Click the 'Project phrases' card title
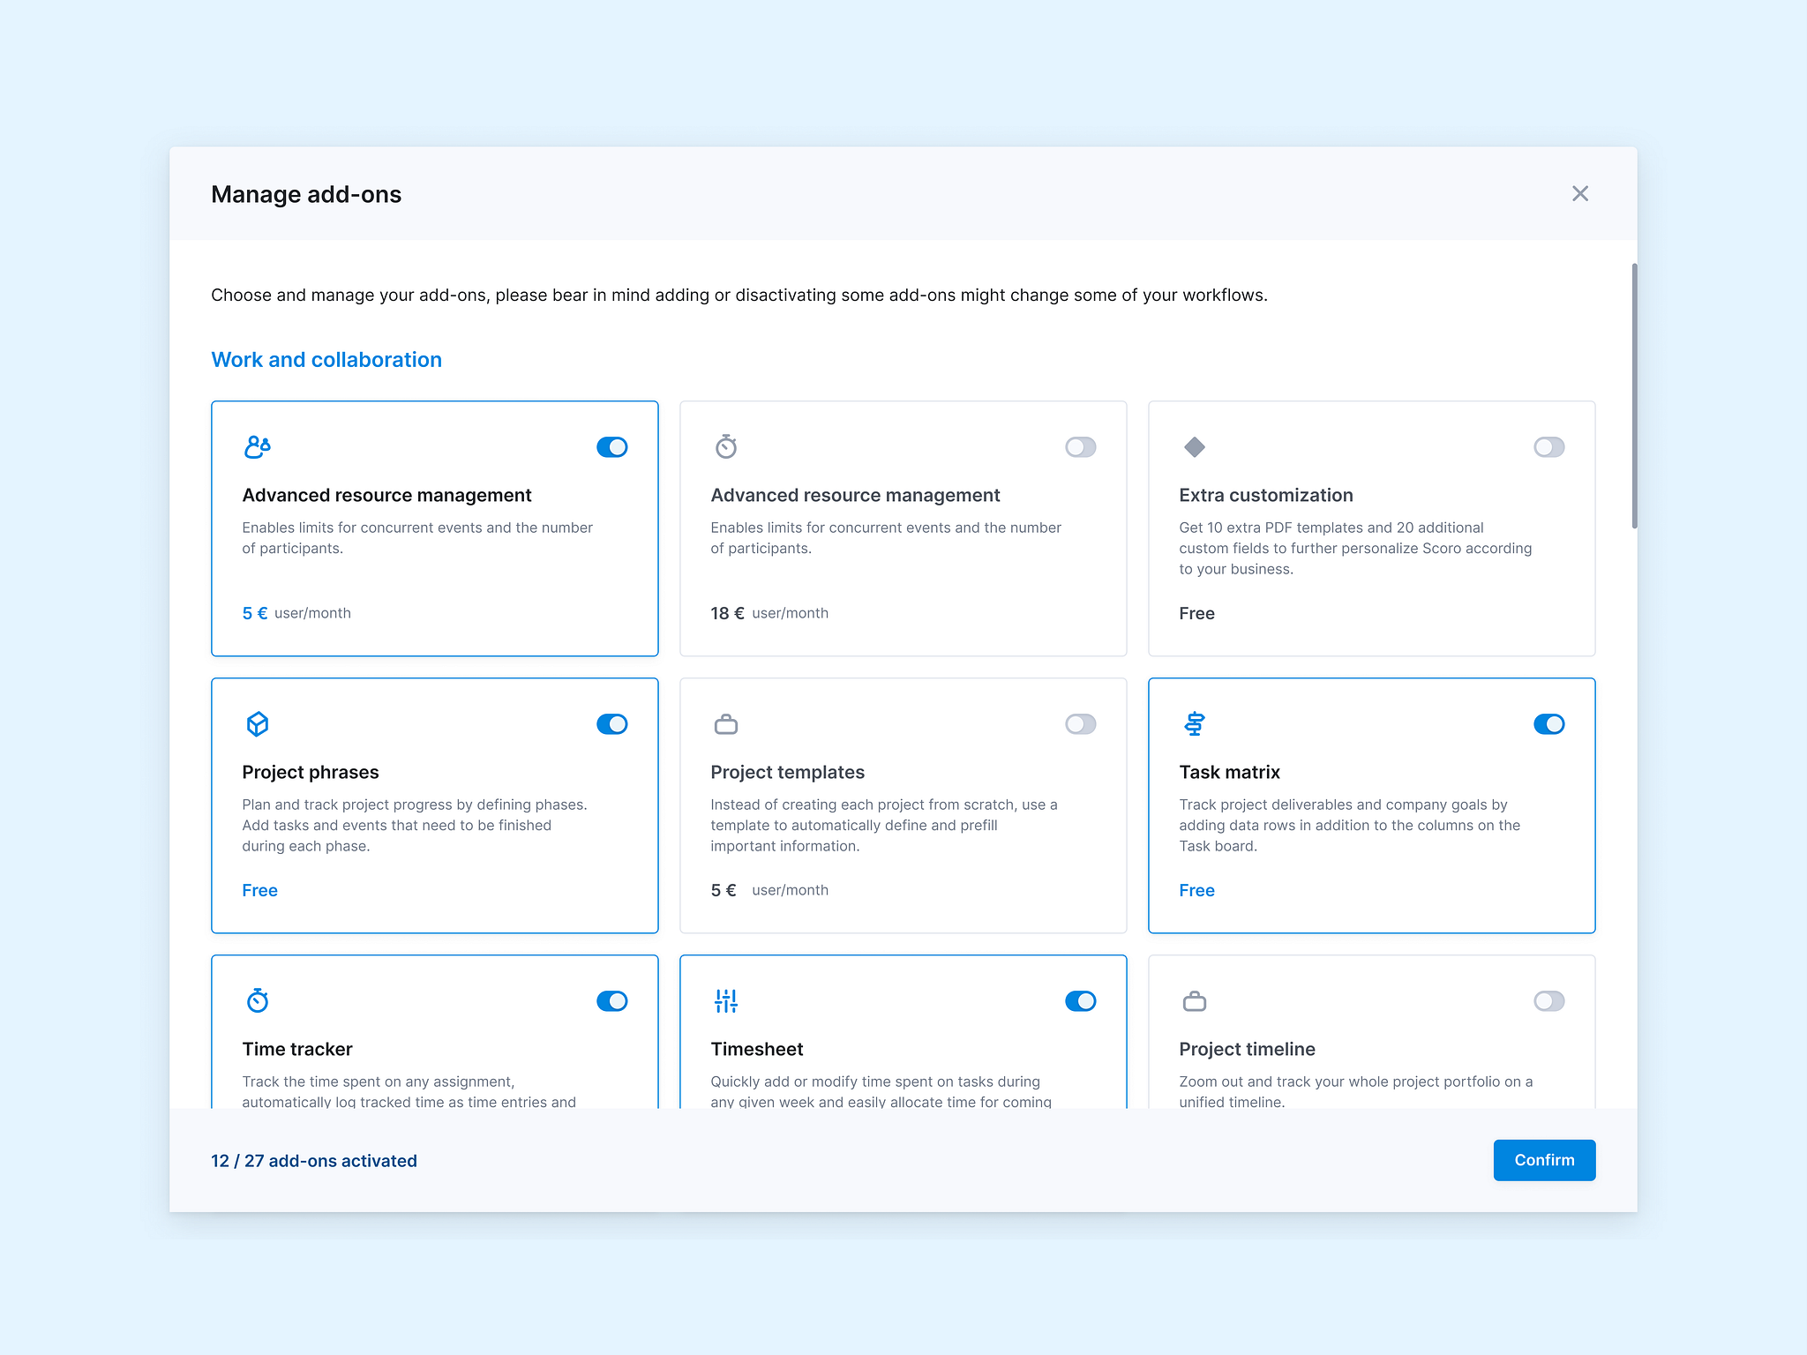The width and height of the screenshot is (1807, 1355). coord(311,773)
